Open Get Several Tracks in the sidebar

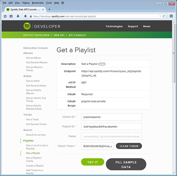36,124
